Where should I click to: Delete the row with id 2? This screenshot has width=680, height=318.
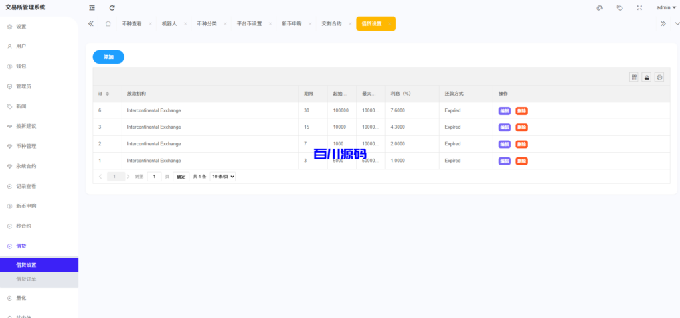pos(522,144)
